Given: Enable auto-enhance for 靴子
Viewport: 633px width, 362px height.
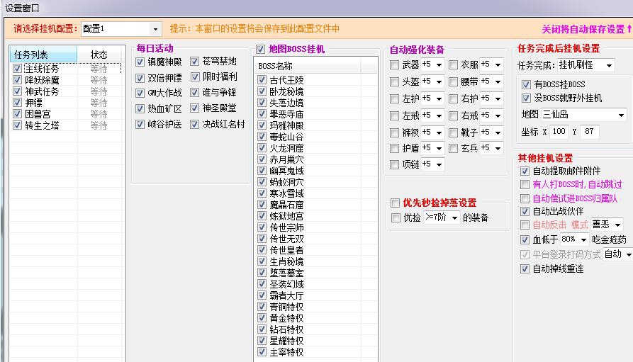Looking at the screenshot, I should 454,132.
